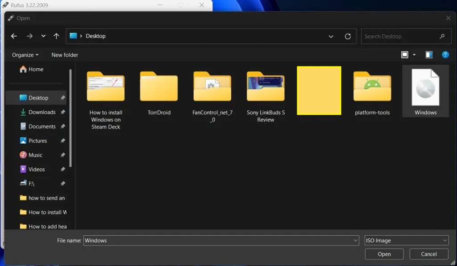457x266 pixels.
Task: Refresh the Desktop folder view
Action: [348, 37]
